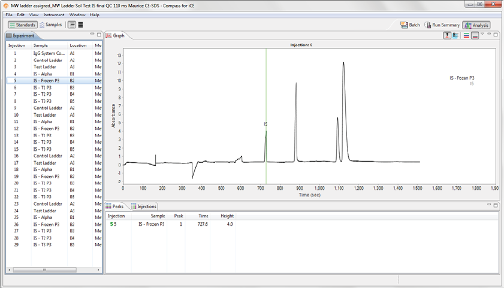This screenshot has height=288, width=504.
Task: Switch to multiple view layout icon beside Samples
Action: tap(81, 25)
